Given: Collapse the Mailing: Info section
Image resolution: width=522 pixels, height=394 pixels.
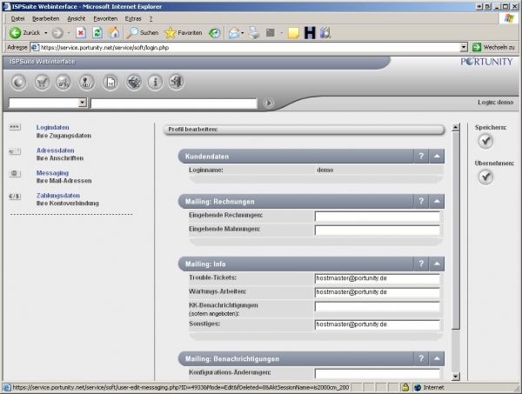Looking at the screenshot, I should pyautogui.click(x=438, y=263).
